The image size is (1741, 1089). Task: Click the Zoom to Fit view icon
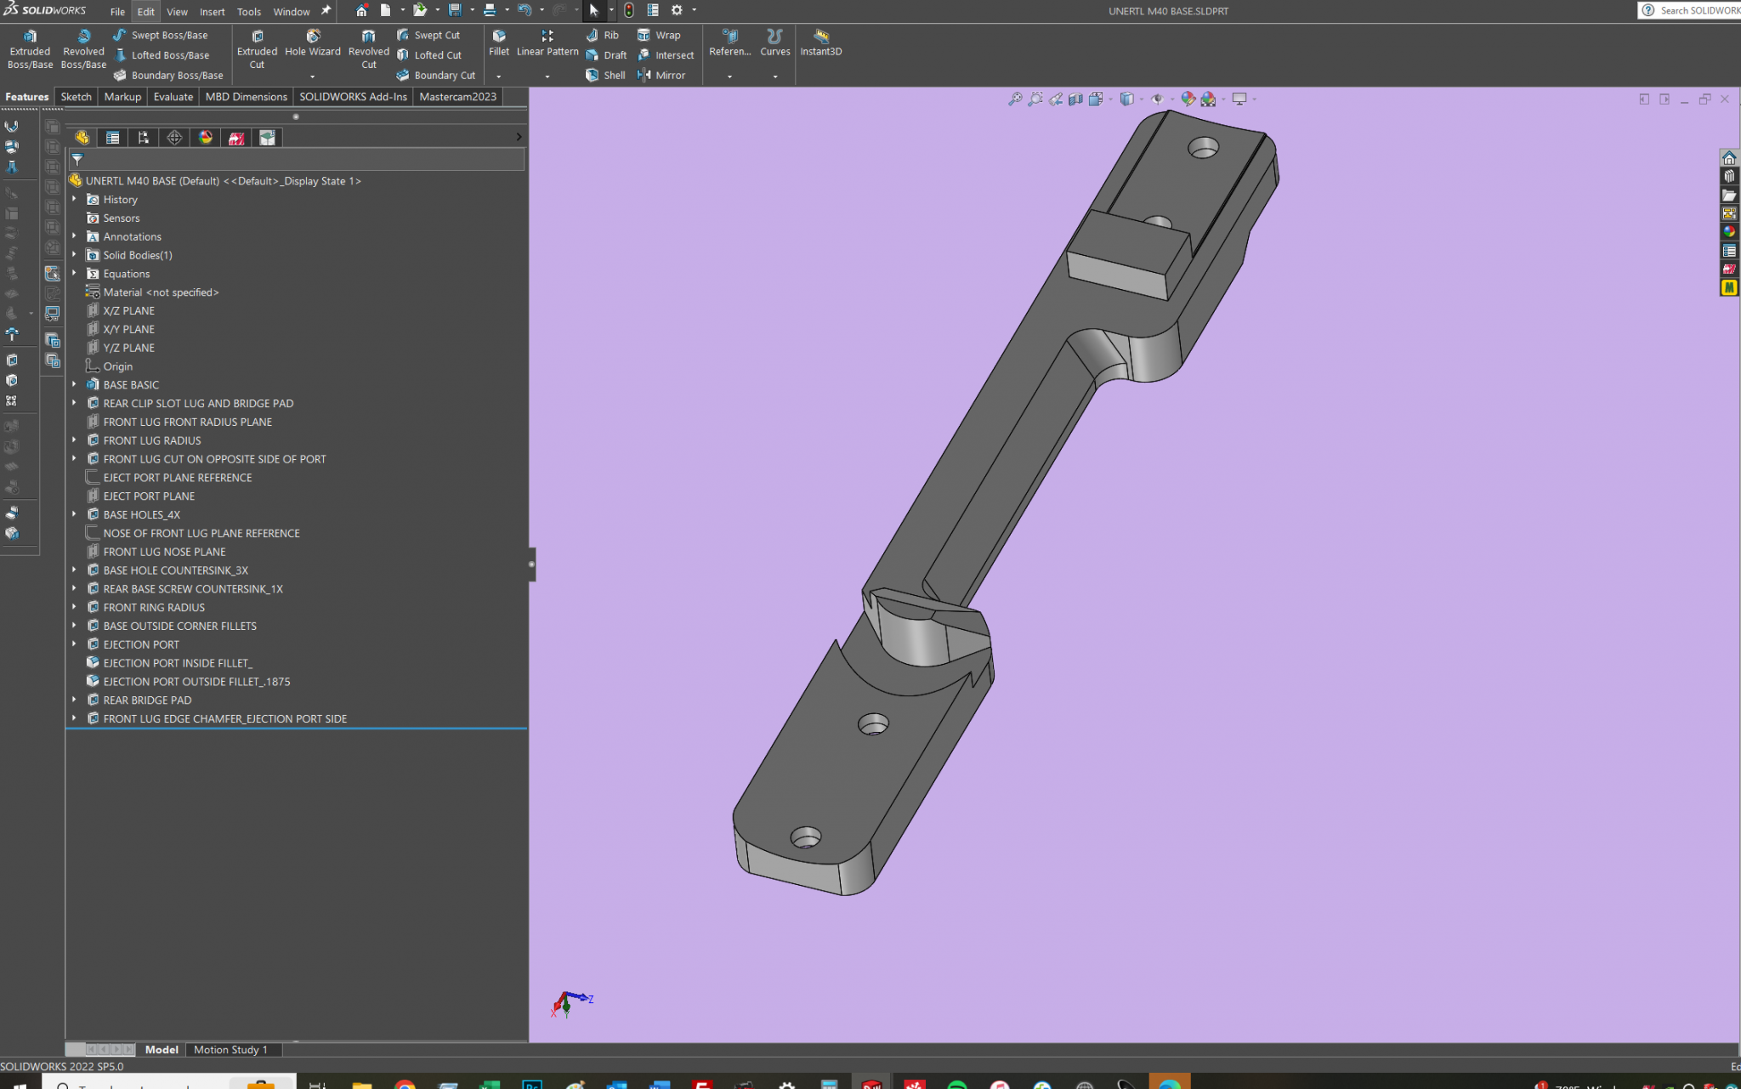tap(1015, 99)
